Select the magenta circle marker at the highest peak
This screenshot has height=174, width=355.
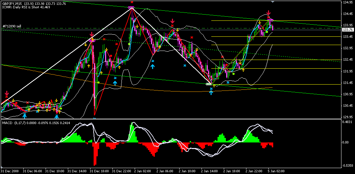tap(131, 7)
